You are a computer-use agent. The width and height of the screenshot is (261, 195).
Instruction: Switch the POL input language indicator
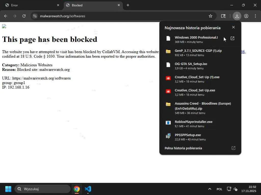pyautogui.click(x=219, y=189)
